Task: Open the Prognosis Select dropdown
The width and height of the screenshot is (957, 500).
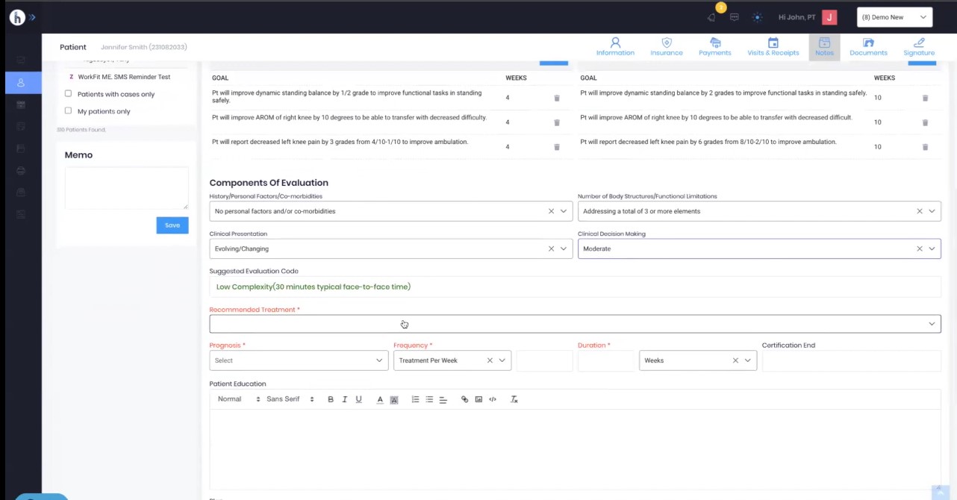Action: pos(298,360)
